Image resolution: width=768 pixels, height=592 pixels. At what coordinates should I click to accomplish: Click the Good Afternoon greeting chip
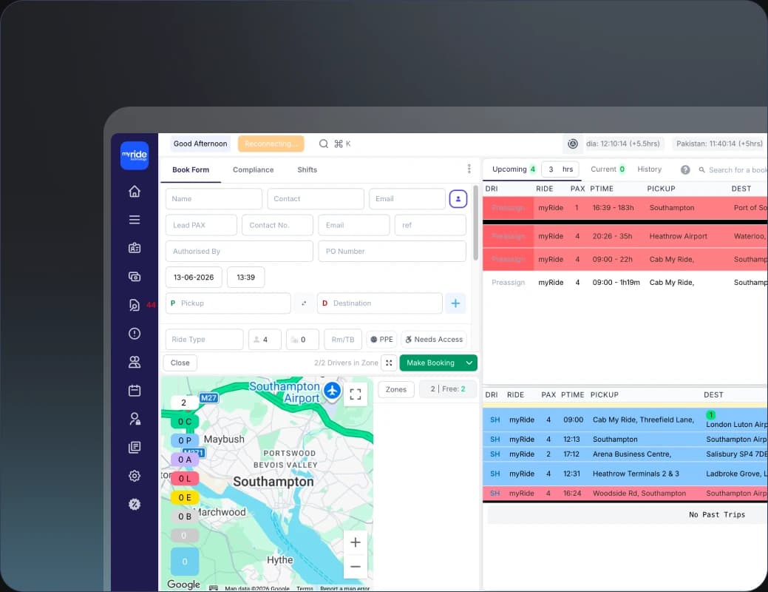(200, 144)
